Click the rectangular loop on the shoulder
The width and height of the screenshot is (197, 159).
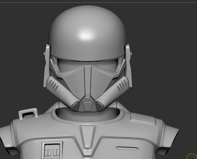click(x=27, y=113)
